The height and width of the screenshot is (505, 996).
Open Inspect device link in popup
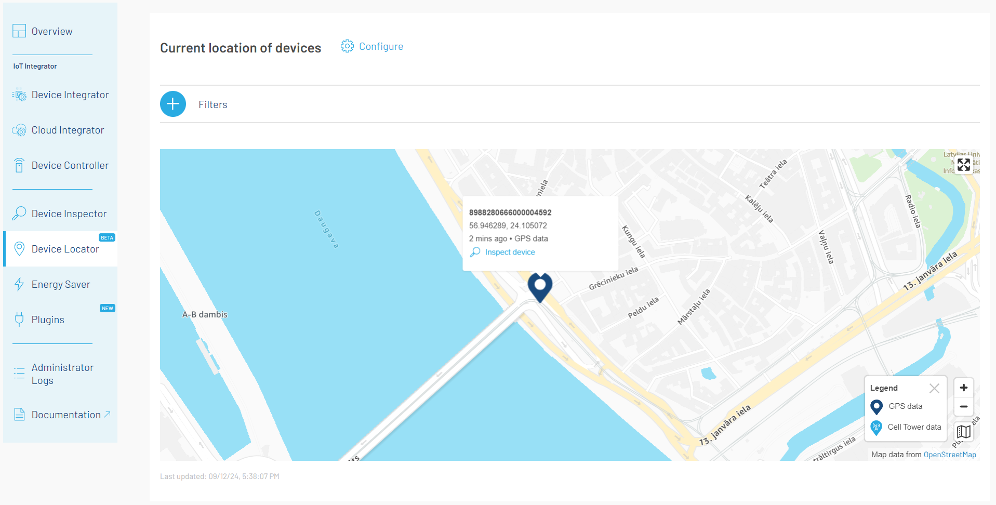point(509,252)
